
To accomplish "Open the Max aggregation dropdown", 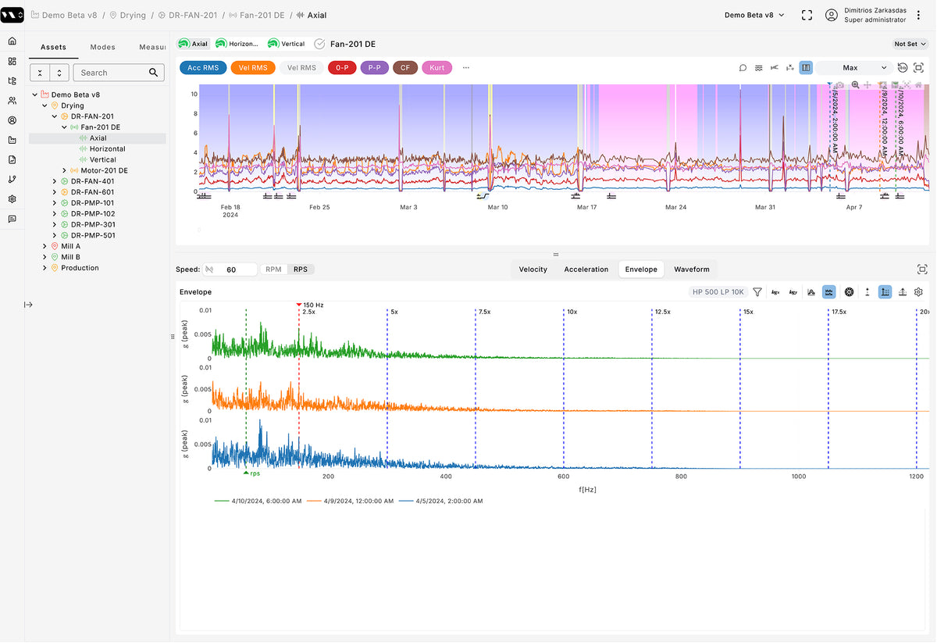I will pyautogui.click(x=855, y=68).
